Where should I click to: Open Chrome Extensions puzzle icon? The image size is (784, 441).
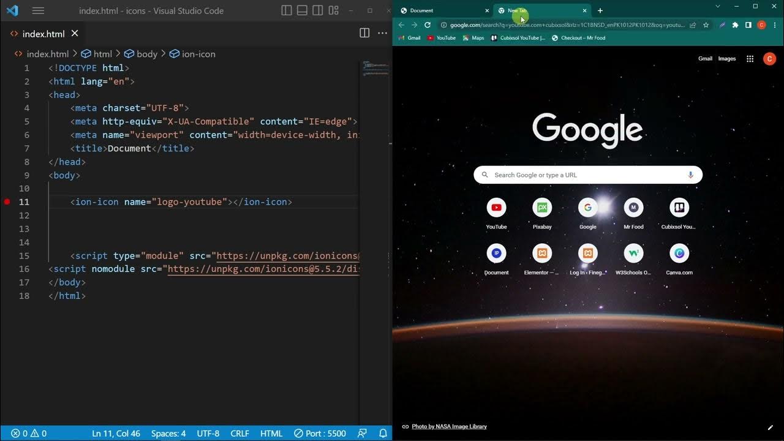[x=736, y=25]
